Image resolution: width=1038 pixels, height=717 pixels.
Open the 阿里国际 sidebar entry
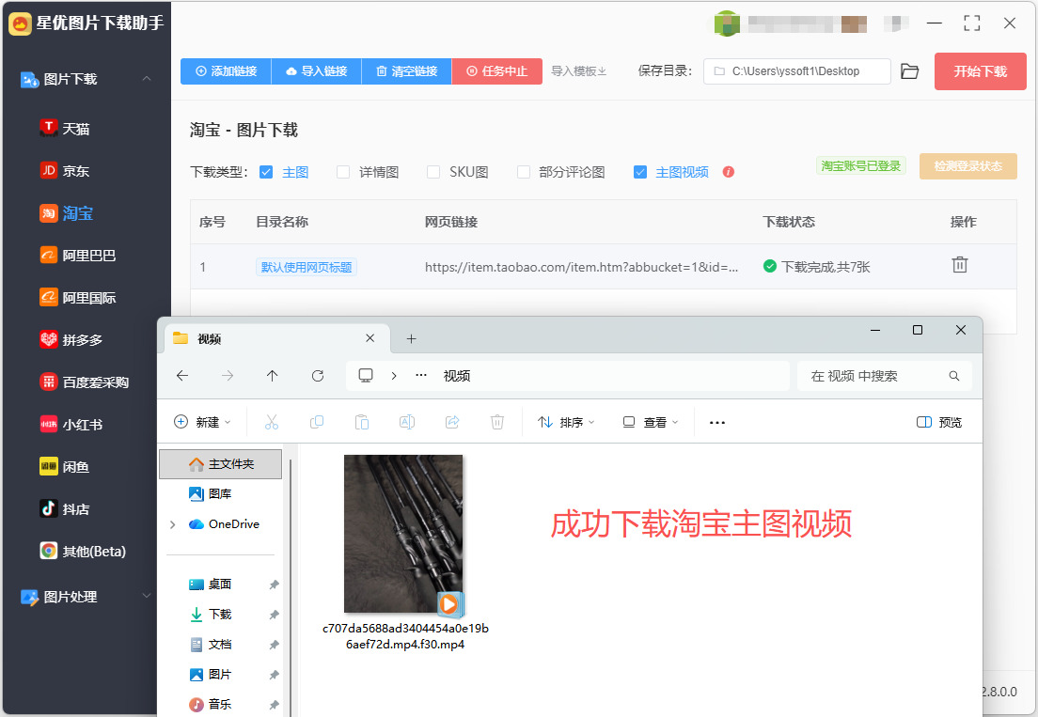[x=78, y=298]
